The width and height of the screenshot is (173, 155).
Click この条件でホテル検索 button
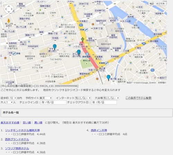(x=138, y=98)
